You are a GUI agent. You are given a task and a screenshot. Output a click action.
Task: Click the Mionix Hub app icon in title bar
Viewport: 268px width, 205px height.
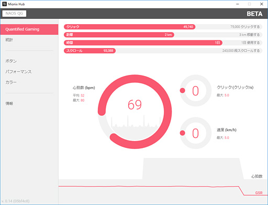5,4
